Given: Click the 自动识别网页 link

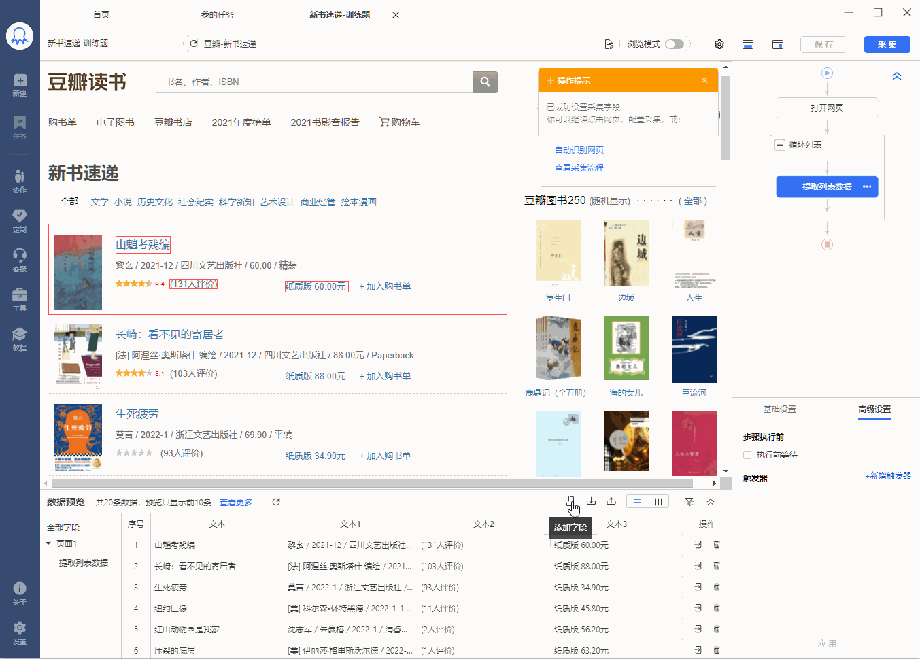Looking at the screenshot, I should tap(579, 150).
